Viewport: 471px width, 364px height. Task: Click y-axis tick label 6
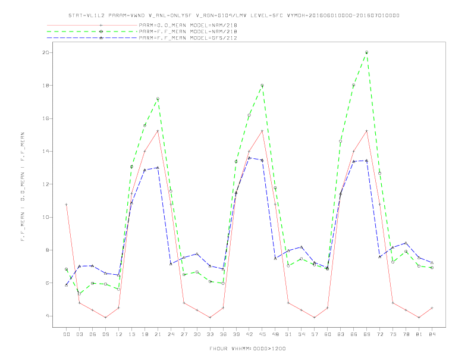click(47, 283)
